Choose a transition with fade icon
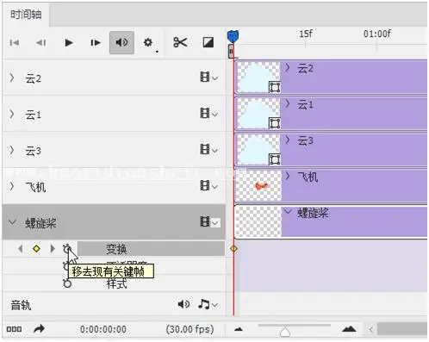429x342 pixels. pos(208,42)
